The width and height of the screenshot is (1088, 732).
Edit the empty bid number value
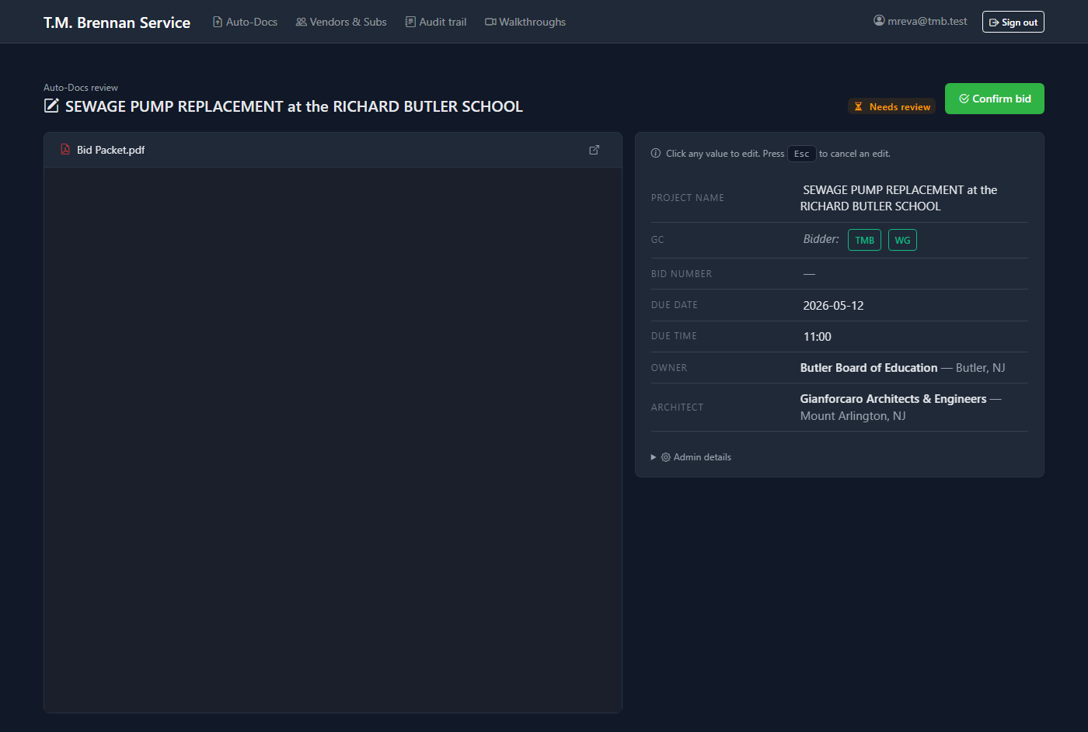[809, 274]
